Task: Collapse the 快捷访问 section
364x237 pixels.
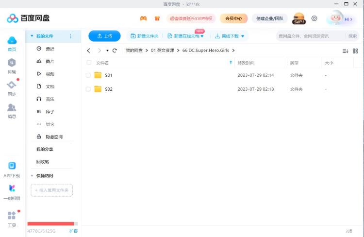Action: (x=32, y=176)
